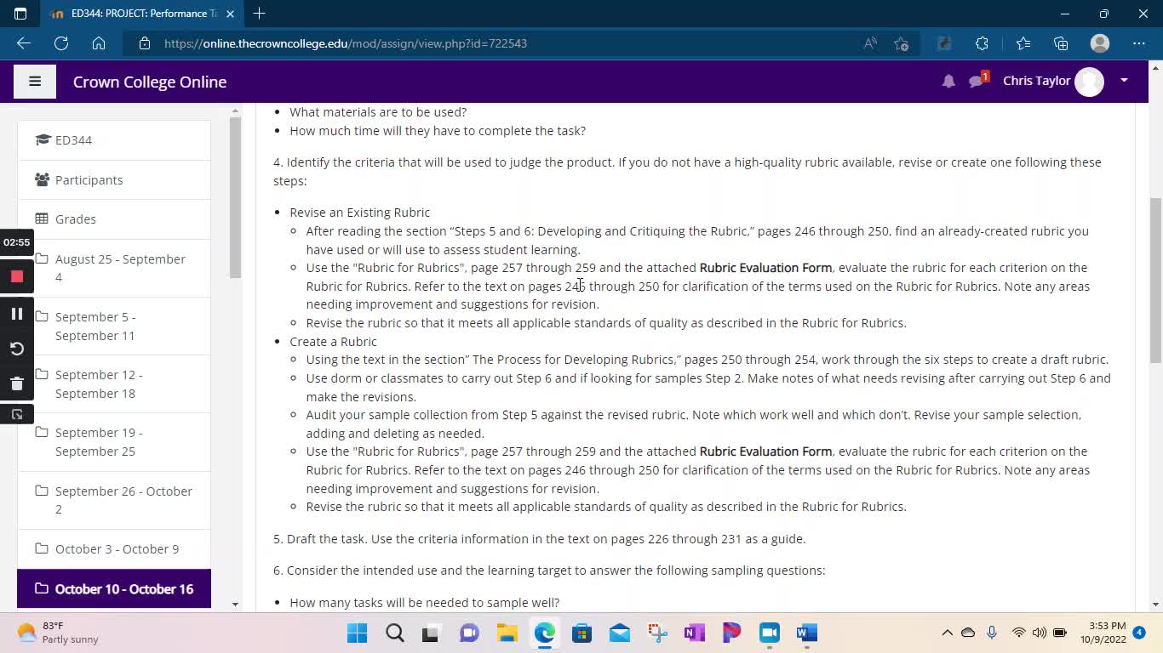Viewport: 1163px width, 653px height.
Task: Show hidden system tray icons
Action: coord(947,633)
